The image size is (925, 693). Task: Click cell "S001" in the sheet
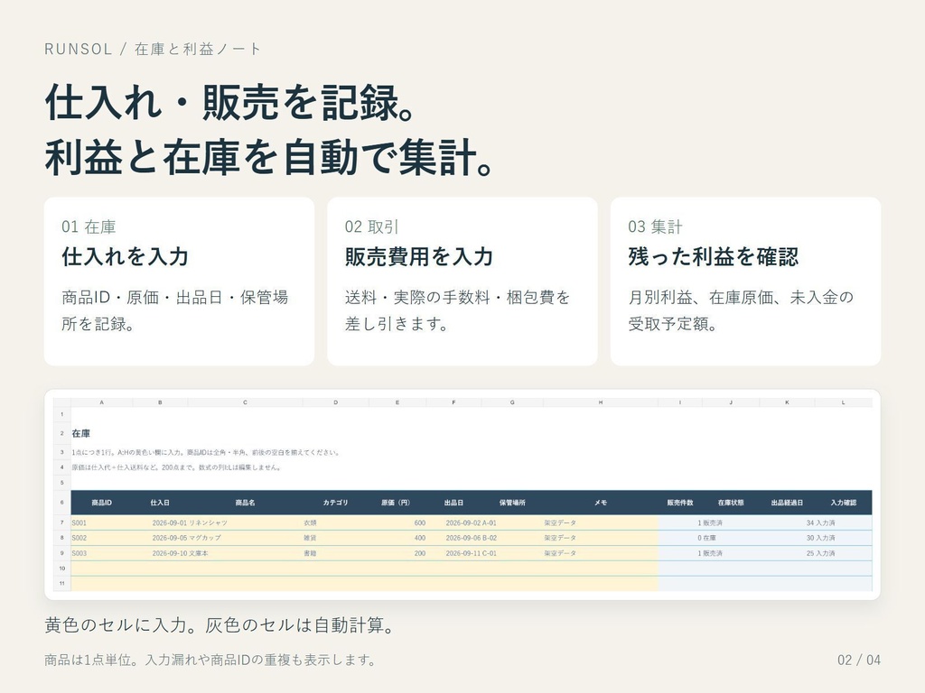pos(79,522)
